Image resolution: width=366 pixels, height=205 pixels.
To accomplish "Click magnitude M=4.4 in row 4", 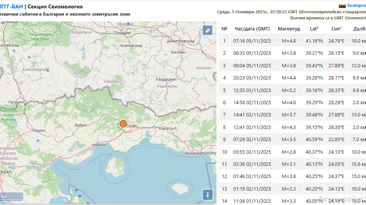I will [x=289, y=78].
